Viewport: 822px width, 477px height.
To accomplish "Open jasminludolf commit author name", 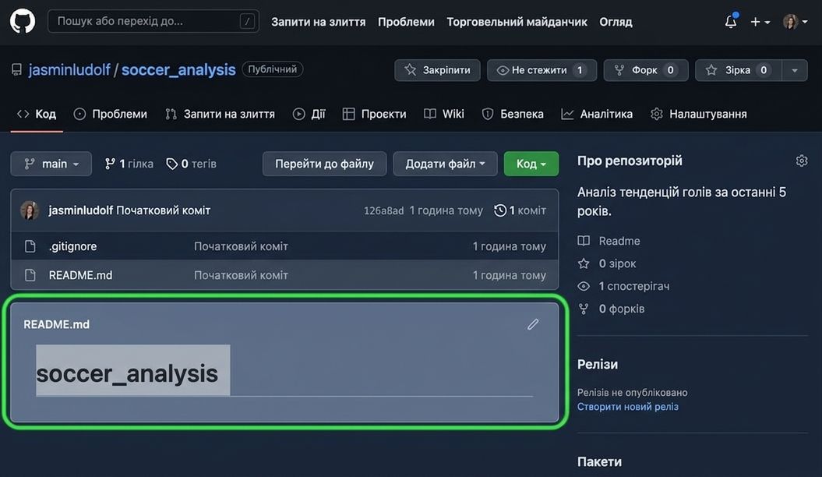I will coord(81,210).
